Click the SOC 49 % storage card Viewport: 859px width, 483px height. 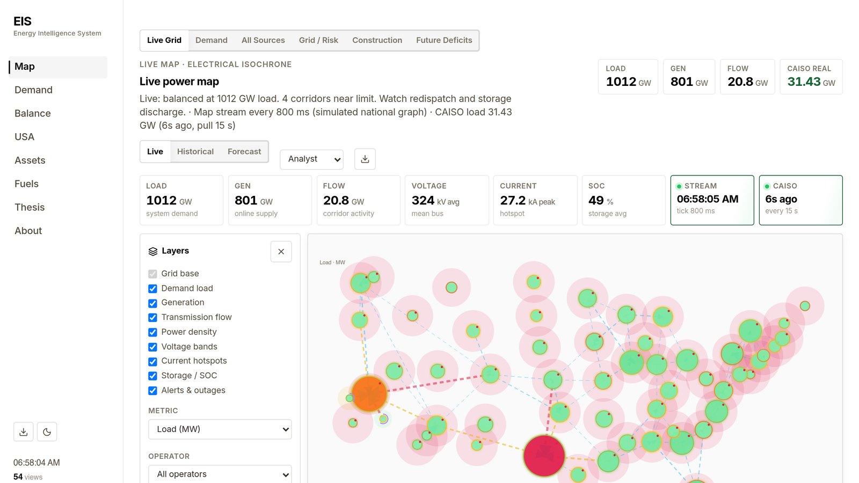point(624,200)
